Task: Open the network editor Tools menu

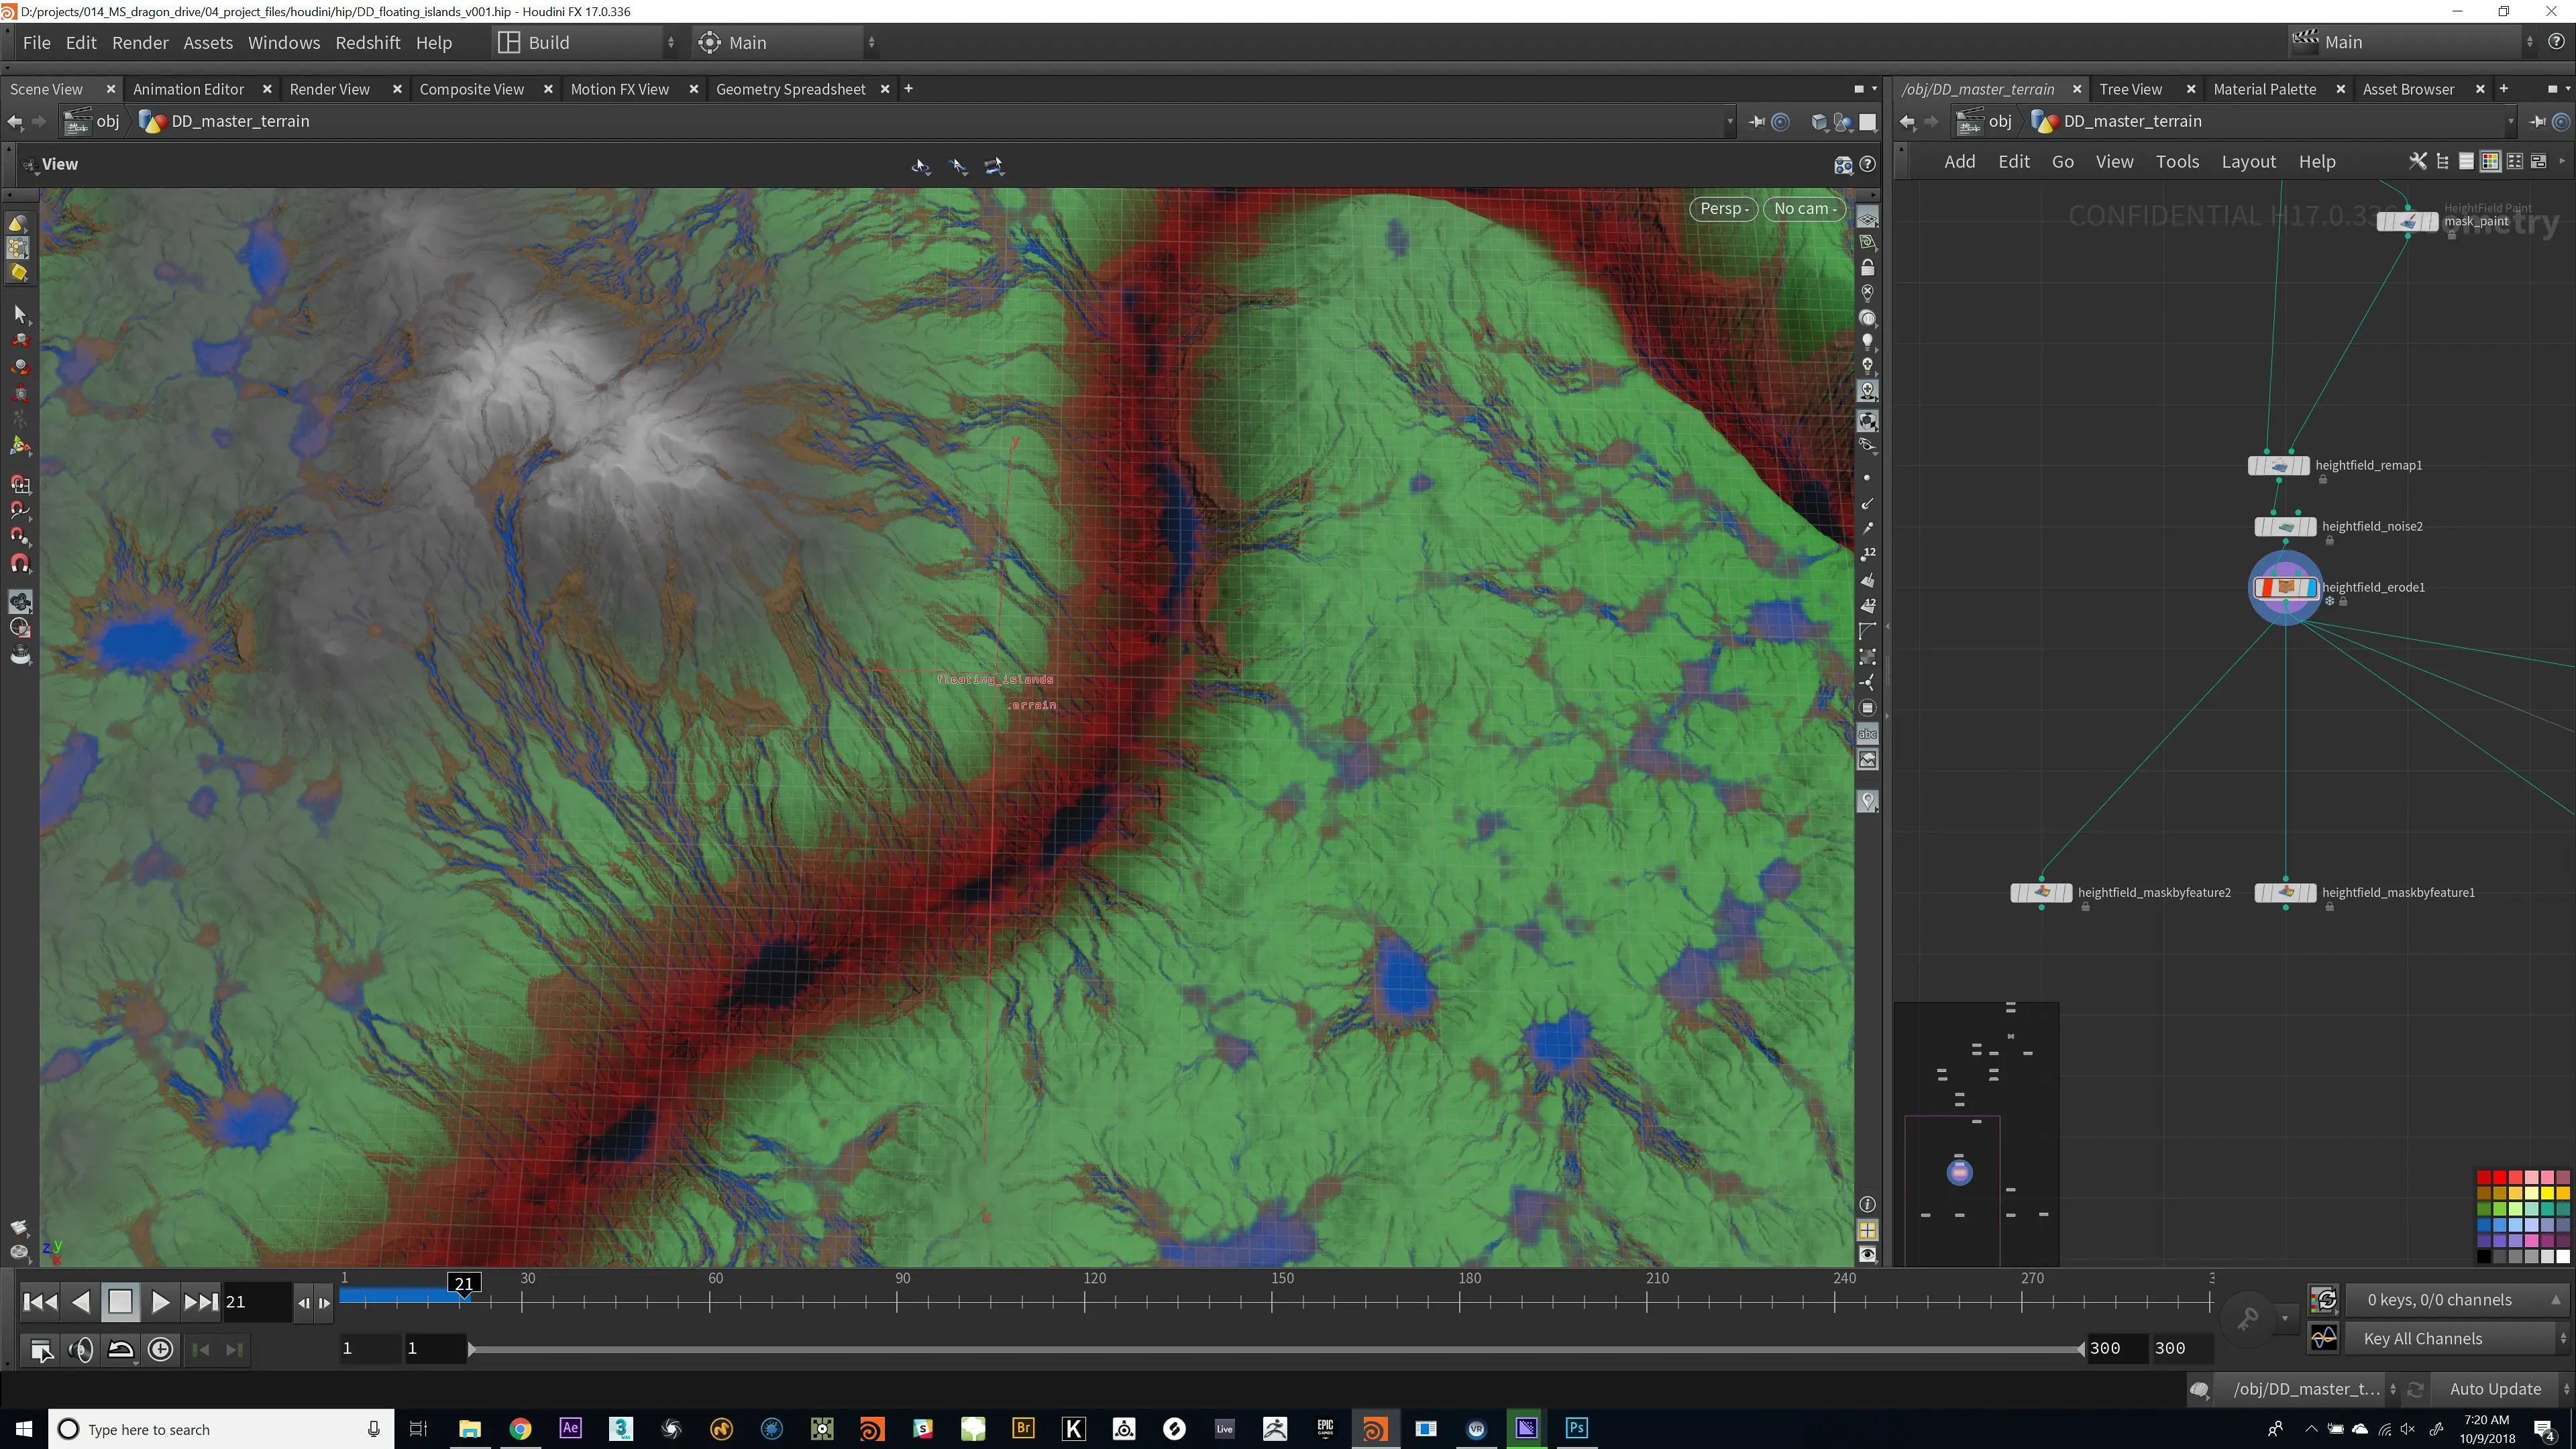Action: 2177,162
